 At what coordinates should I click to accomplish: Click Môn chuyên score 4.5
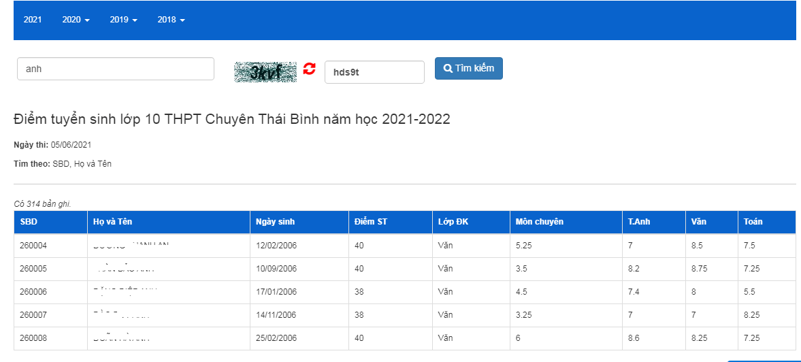pos(521,292)
